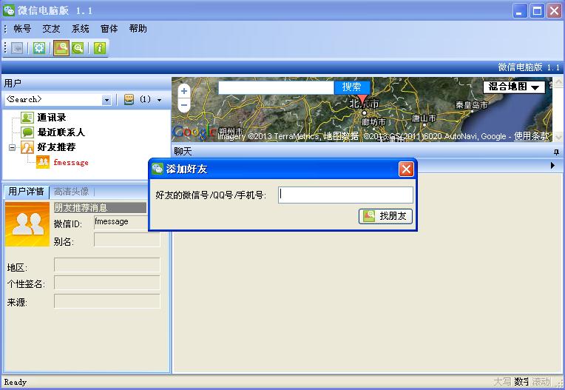Screen dimensions: 565x390
Task: Open the info (about) toolbar icon
Action: pyautogui.click(x=99, y=48)
